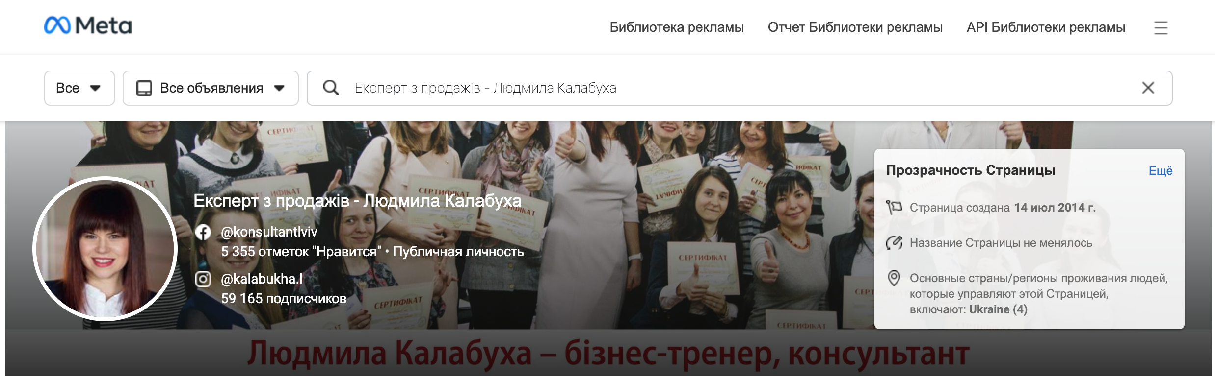Screen dimensions: 1215x380
Task: Click the arrow on Все объявления dropdown
Action: click(x=279, y=89)
